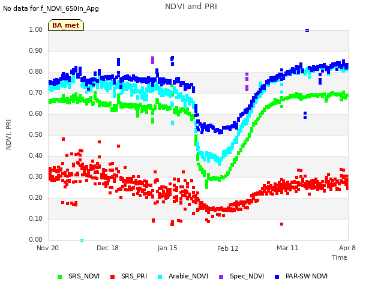Click the Apr 8 x-axis tick label
This screenshot has width=384, height=288.
click(x=347, y=248)
